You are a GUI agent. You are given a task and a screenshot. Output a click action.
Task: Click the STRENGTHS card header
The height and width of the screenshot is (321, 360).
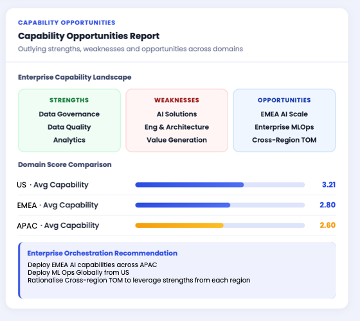[69, 100]
